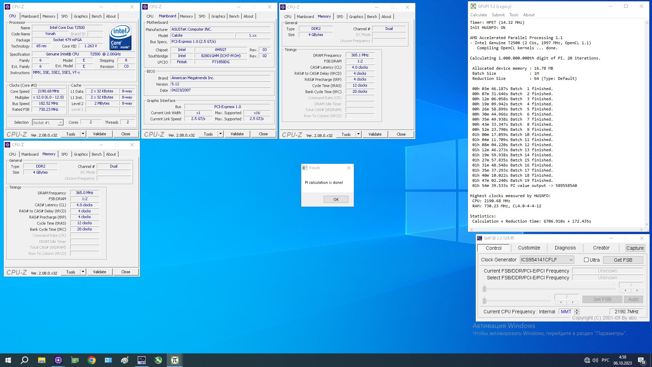Open Mainboard tab in bottom CPU-Z window
The image size is (652, 367).
30,154
